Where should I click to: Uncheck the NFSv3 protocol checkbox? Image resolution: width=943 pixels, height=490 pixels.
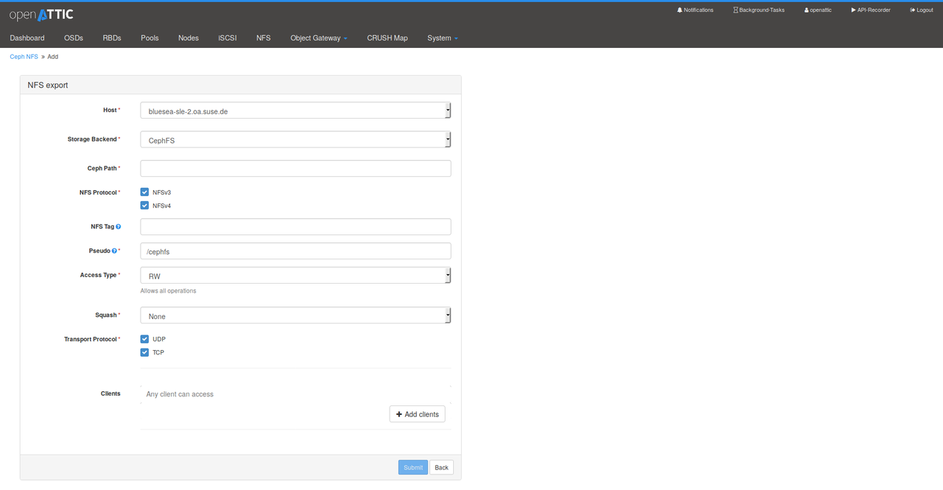coord(145,192)
